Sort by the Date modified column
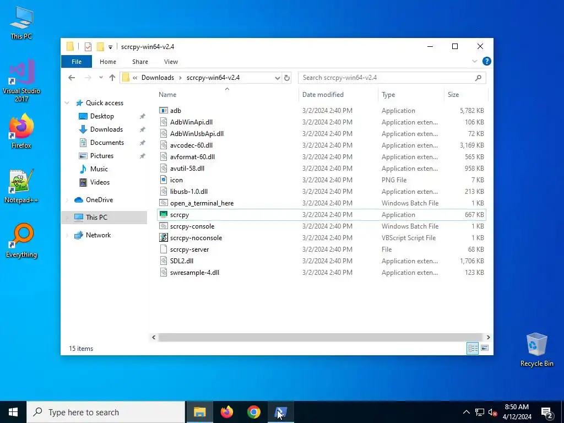This screenshot has width=564, height=423. (x=338, y=95)
